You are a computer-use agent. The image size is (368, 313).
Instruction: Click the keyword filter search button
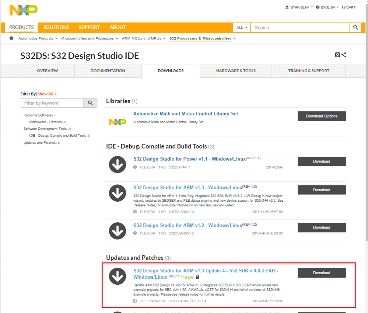tap(91, 103)
